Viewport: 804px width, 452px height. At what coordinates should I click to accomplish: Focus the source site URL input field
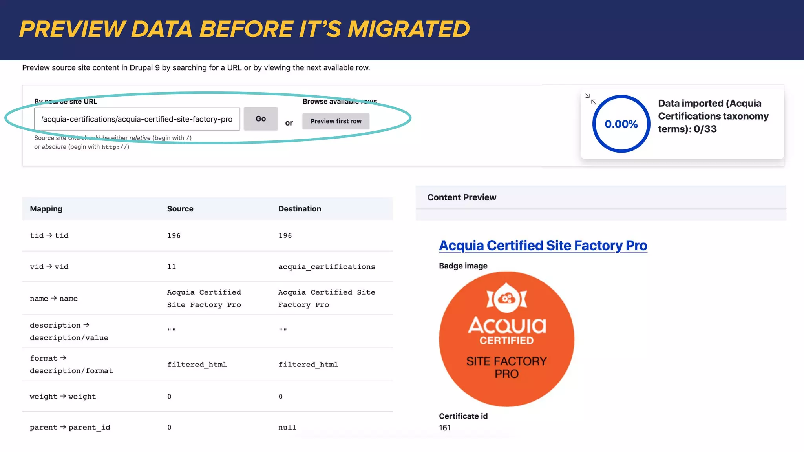pos(137,119)
